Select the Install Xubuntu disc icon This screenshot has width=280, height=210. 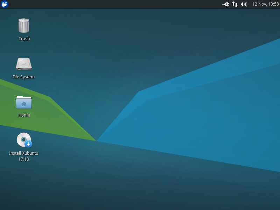23,139
